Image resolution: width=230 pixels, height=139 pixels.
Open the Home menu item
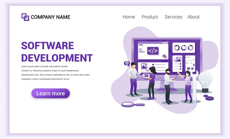pyautogui.click(x=129, y=17)
